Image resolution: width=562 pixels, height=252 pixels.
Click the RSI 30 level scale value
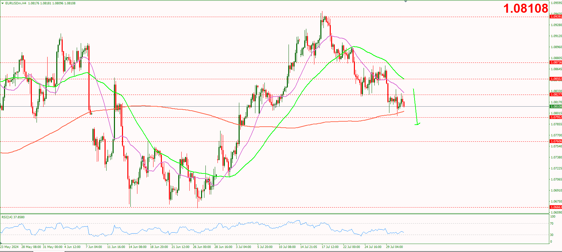(x=552, y=235)
